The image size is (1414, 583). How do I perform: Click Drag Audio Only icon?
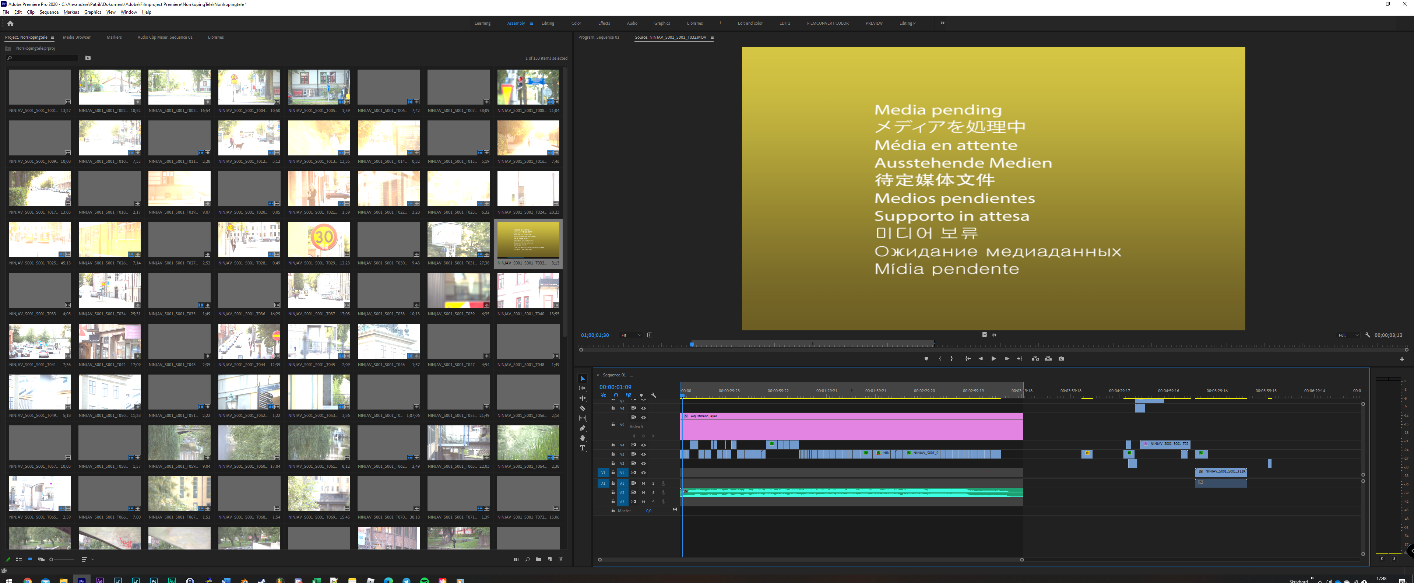tap(994, 335)
